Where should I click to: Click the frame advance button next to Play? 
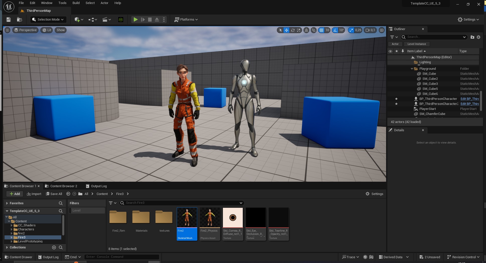tap(143, 20)
